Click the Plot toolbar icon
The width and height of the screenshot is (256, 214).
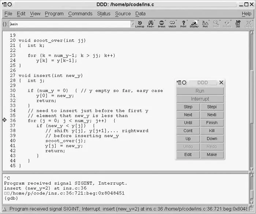pyautogui.click(x=205, y=24)
